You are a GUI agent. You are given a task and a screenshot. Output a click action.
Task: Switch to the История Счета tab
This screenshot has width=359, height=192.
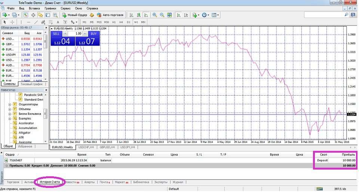pos(50,182)
